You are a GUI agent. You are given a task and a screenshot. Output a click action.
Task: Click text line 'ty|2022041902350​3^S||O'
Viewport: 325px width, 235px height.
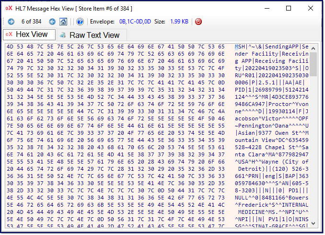point(271,68)
